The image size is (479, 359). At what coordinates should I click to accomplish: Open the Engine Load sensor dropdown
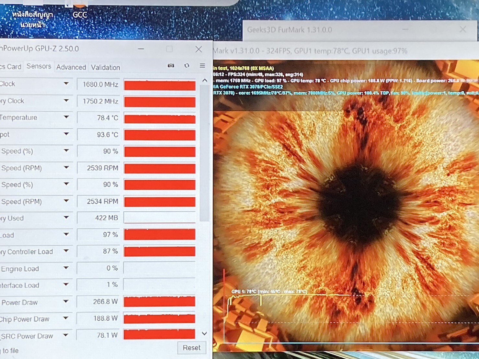tap(66, 268)
